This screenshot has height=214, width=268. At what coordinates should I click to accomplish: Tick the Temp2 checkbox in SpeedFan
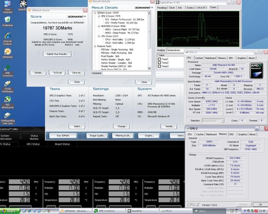click(159, 63)
